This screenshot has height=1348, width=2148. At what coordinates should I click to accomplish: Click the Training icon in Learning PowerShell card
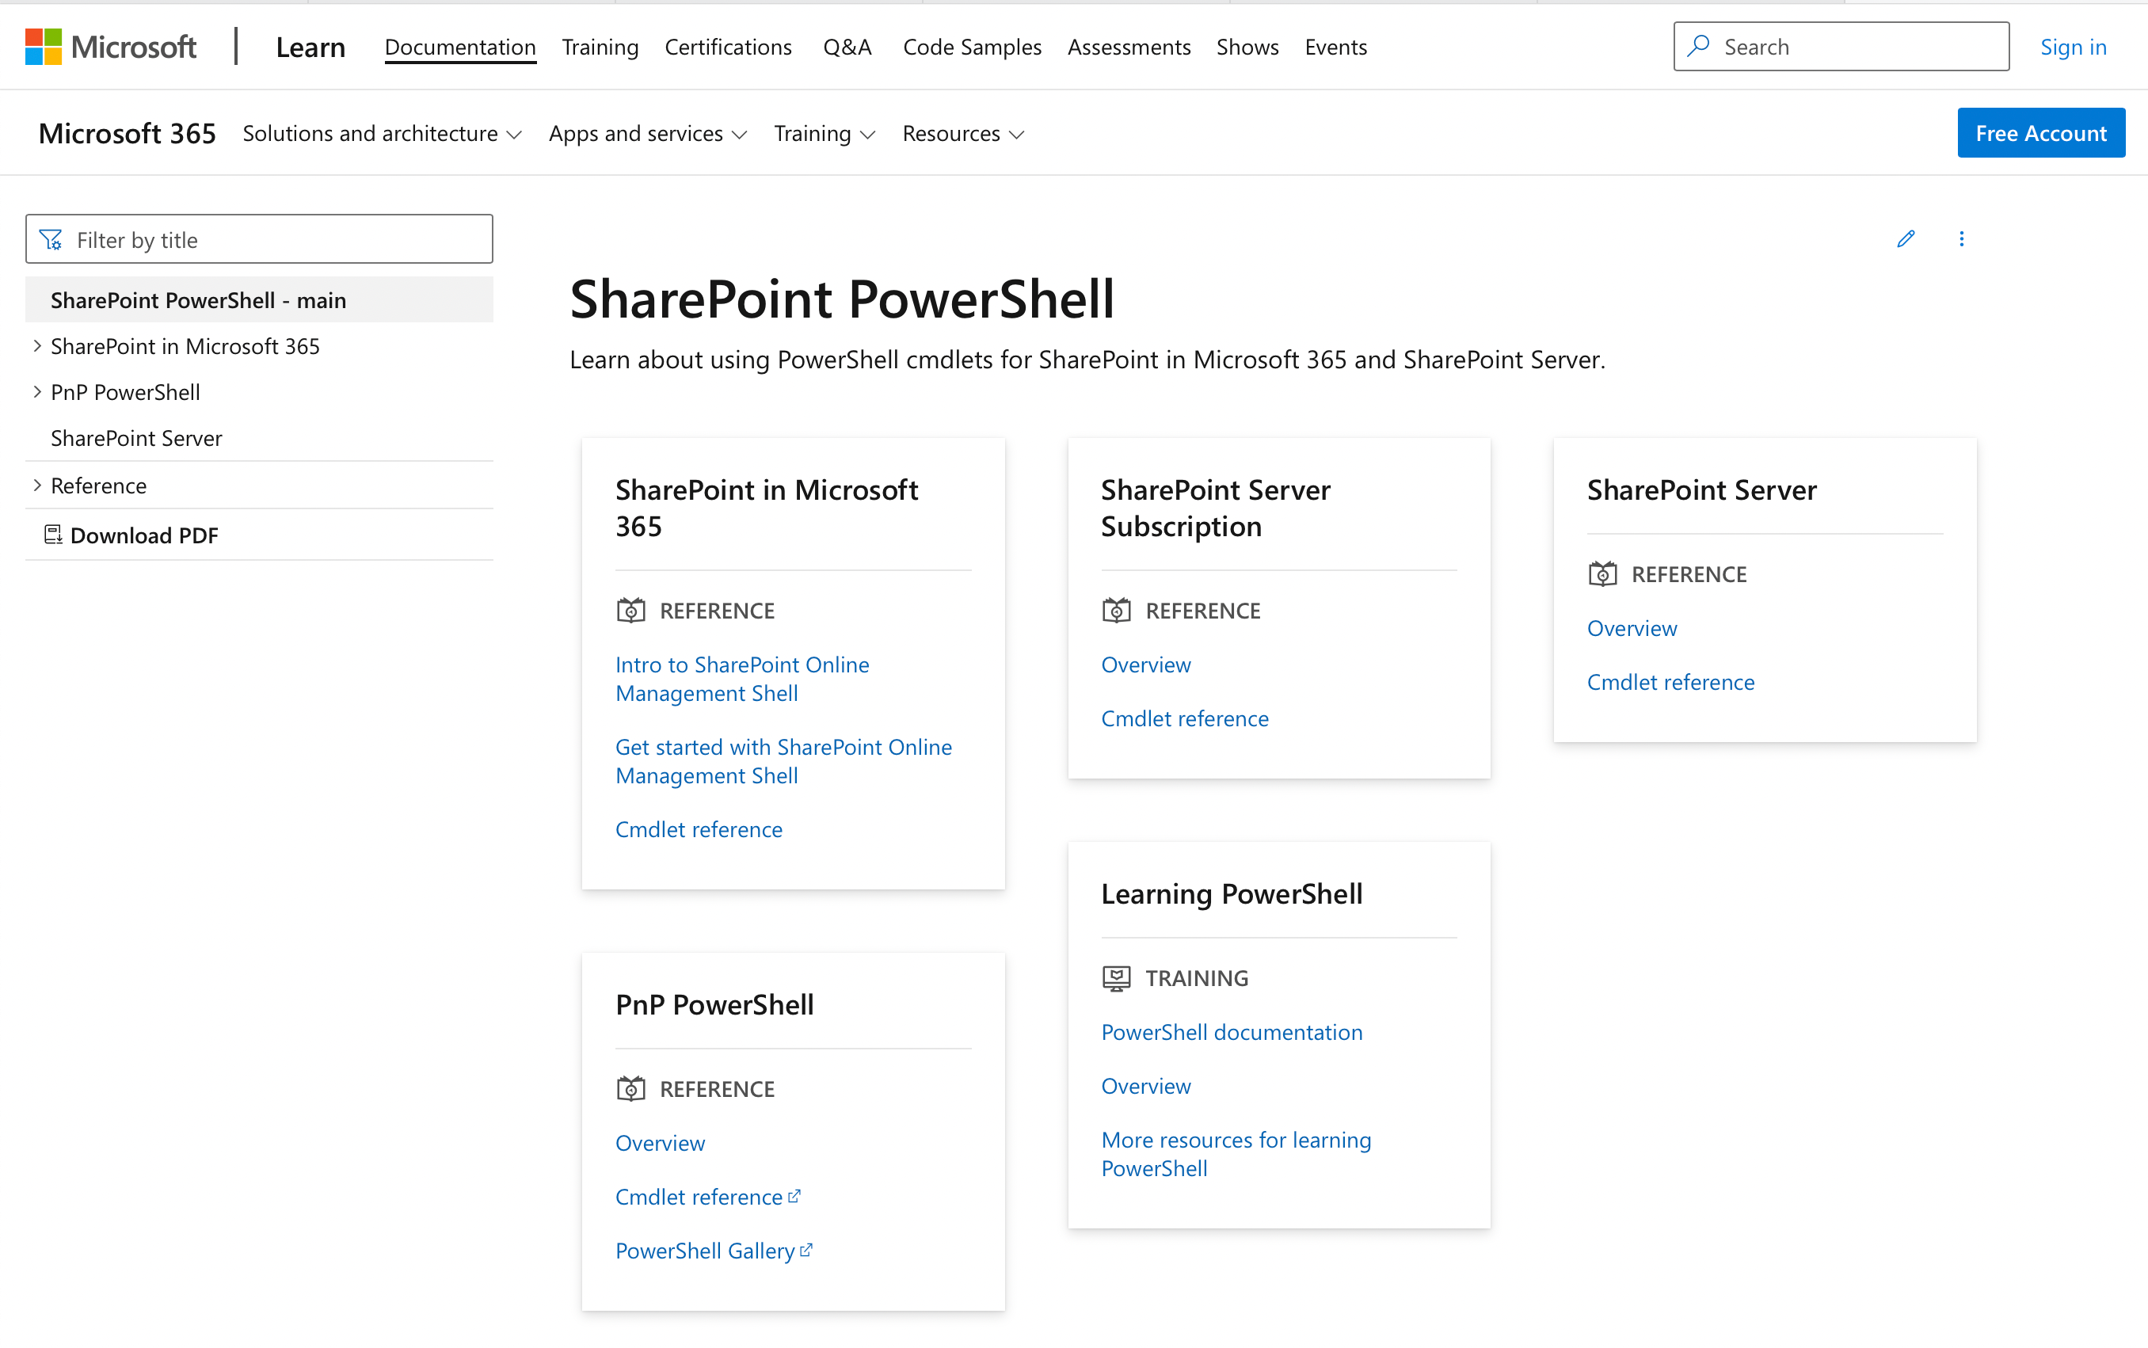(1116, 978)
